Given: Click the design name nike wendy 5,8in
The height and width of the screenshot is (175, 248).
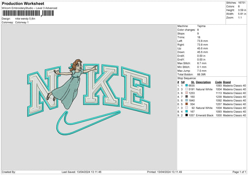Looking at the screenshot, I should pos(26,19).
